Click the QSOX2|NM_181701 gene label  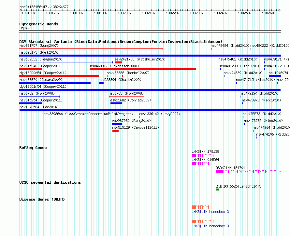click(230, 168)
